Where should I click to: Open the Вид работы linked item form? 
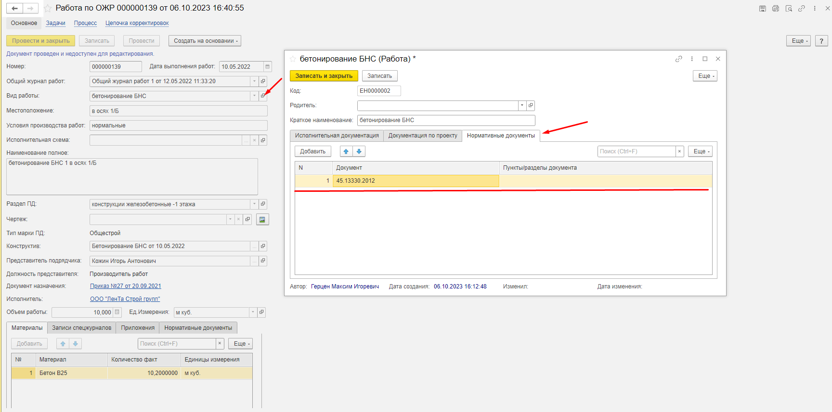263,96
